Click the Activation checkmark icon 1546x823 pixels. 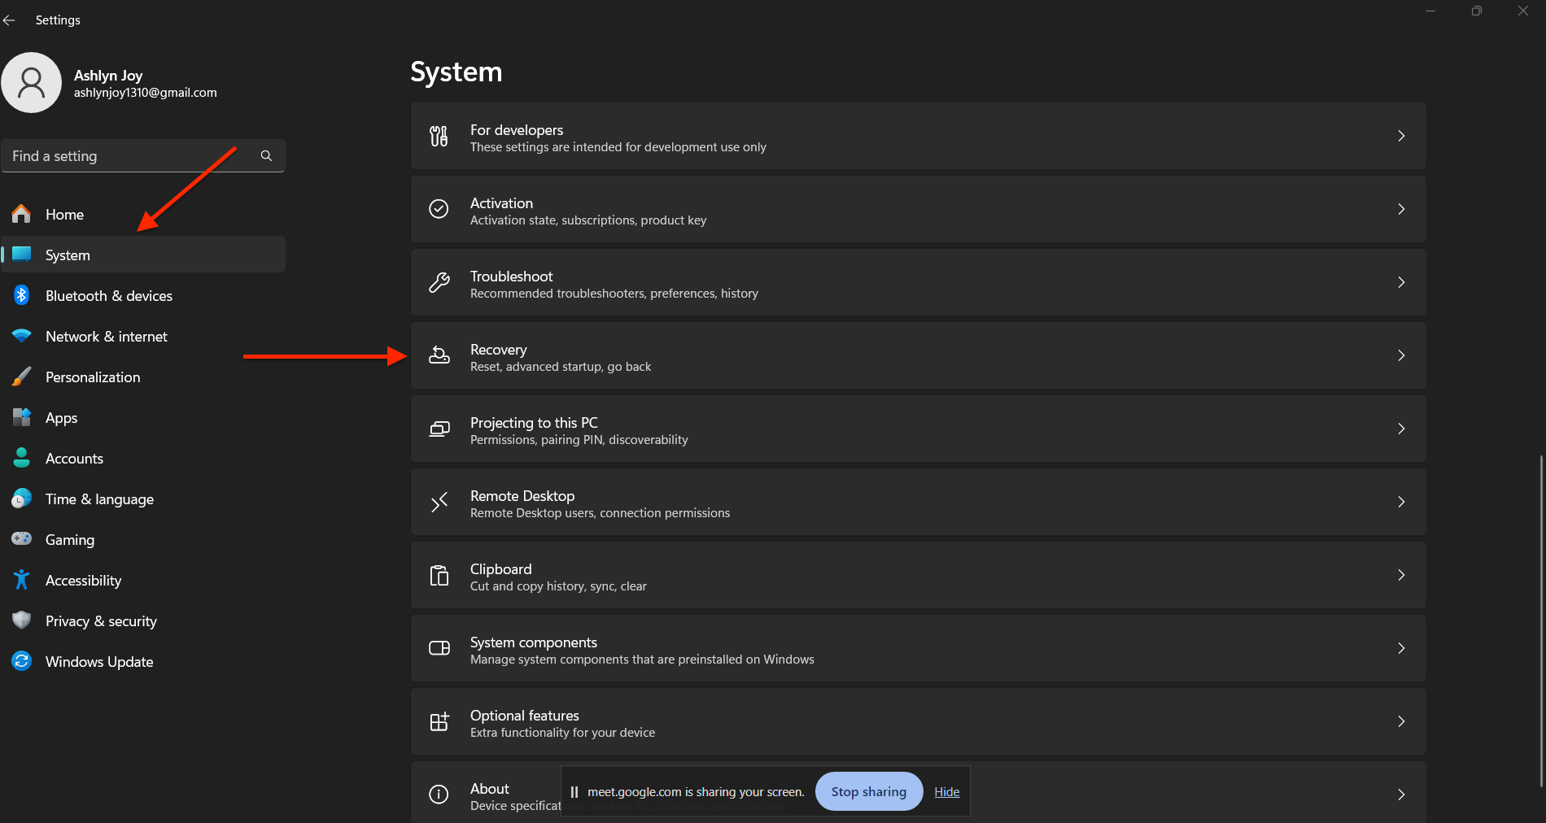point(439,209)
